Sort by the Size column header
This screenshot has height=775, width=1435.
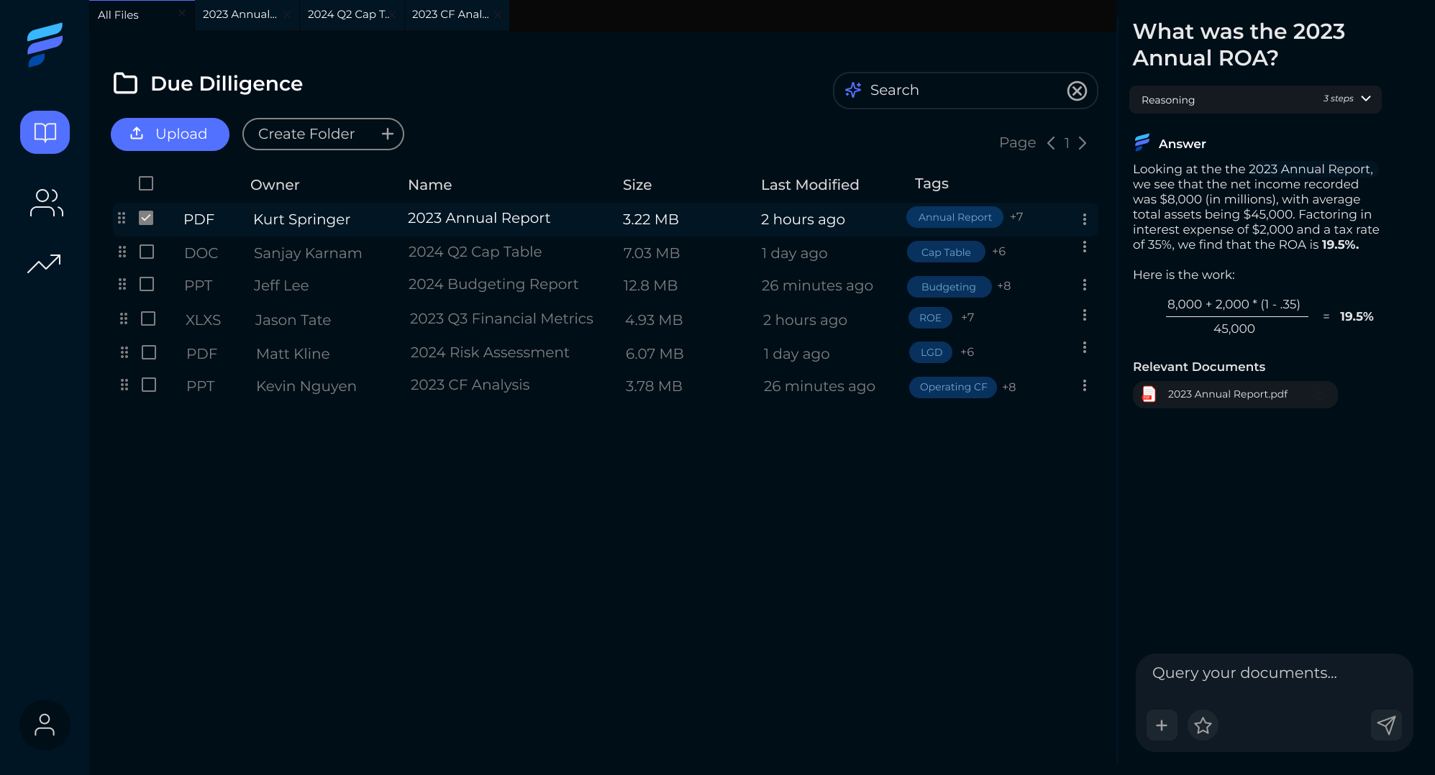[637, 185]
